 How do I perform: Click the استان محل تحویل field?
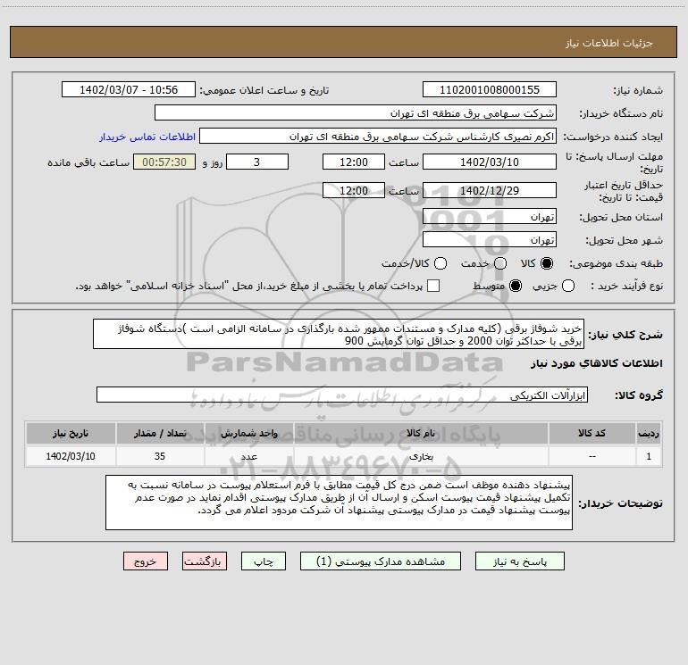(490, 217)
